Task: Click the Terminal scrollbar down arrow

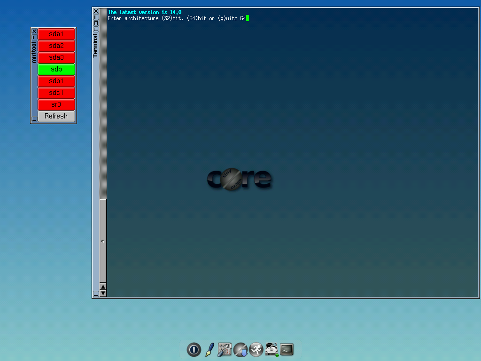Action: point(103,293)
